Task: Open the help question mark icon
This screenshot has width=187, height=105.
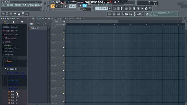Action: pyautogui.click(x=15, y=14)
